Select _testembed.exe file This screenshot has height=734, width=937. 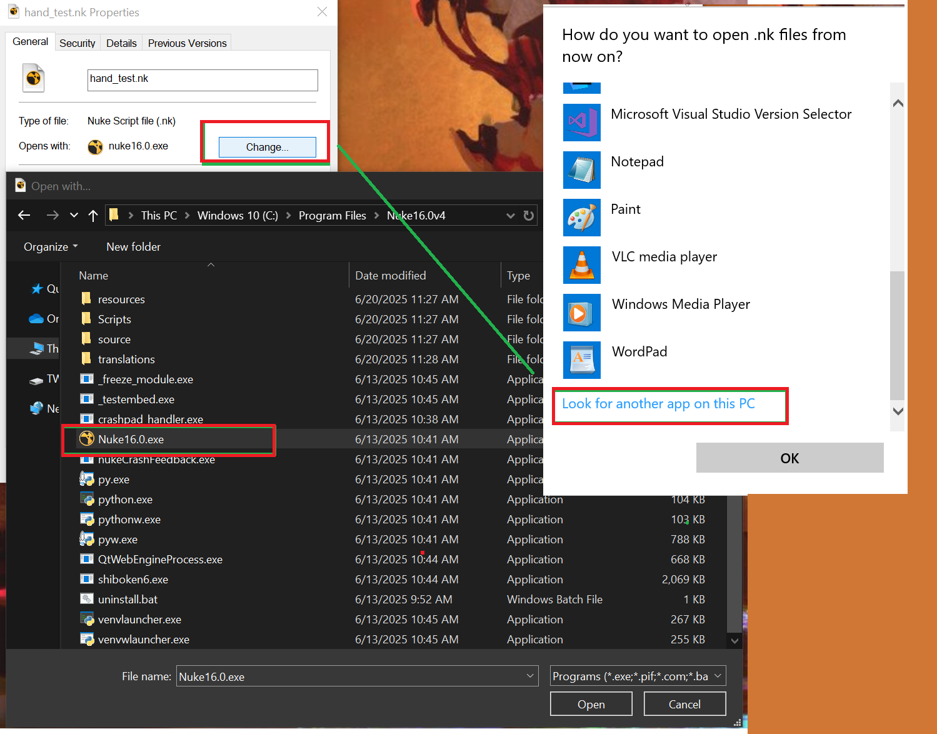(x=138, y=400)
